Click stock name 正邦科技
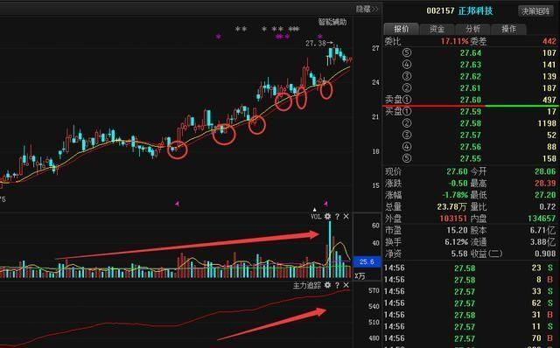 pyautogui.click(x=475, y=10)
